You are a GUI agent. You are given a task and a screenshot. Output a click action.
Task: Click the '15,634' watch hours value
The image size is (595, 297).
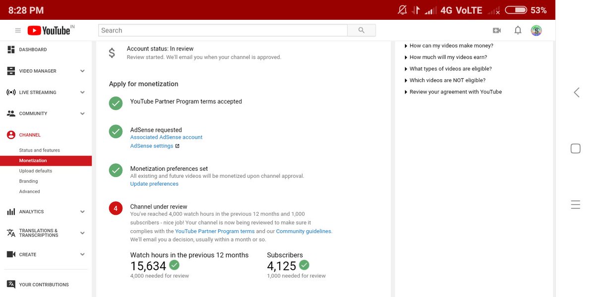[x=148, y=266]
